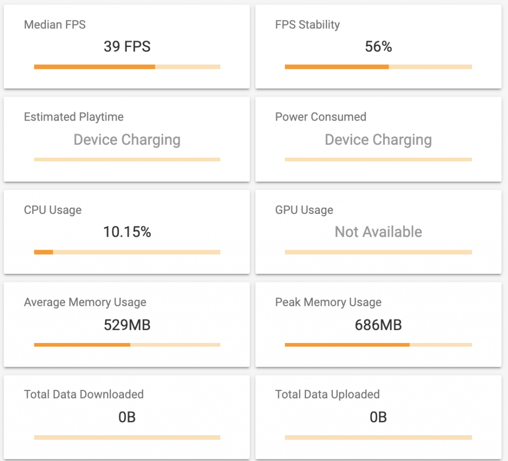The width and height of the screenshot is (508, 461).
Task: Click the Total Data Uploaded 0B value
Action: click(378, 417)
